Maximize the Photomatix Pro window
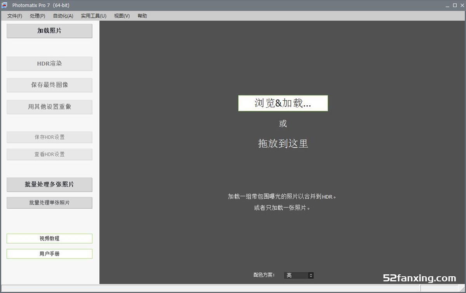466x293 pixels. coord(455,5)
